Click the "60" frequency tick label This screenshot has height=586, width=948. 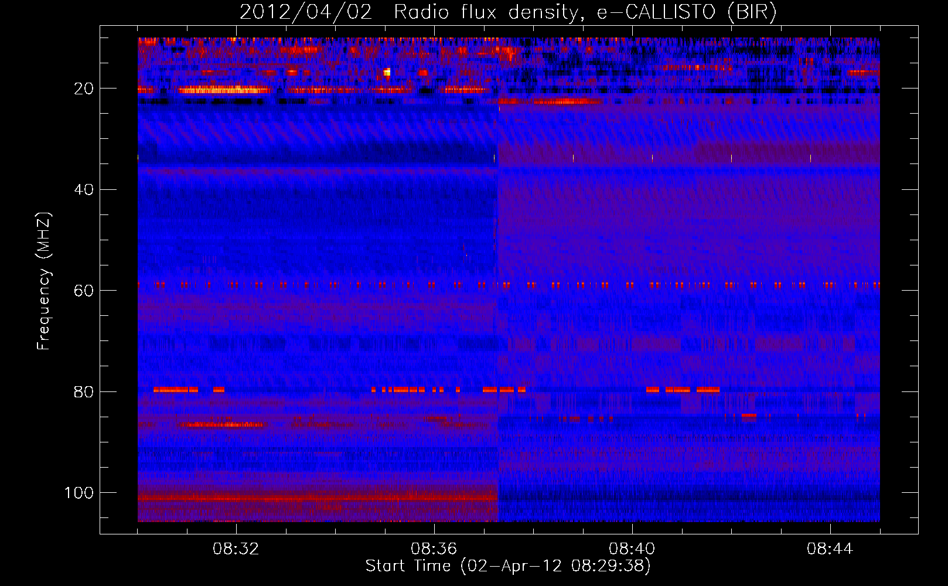coord(84,291)
